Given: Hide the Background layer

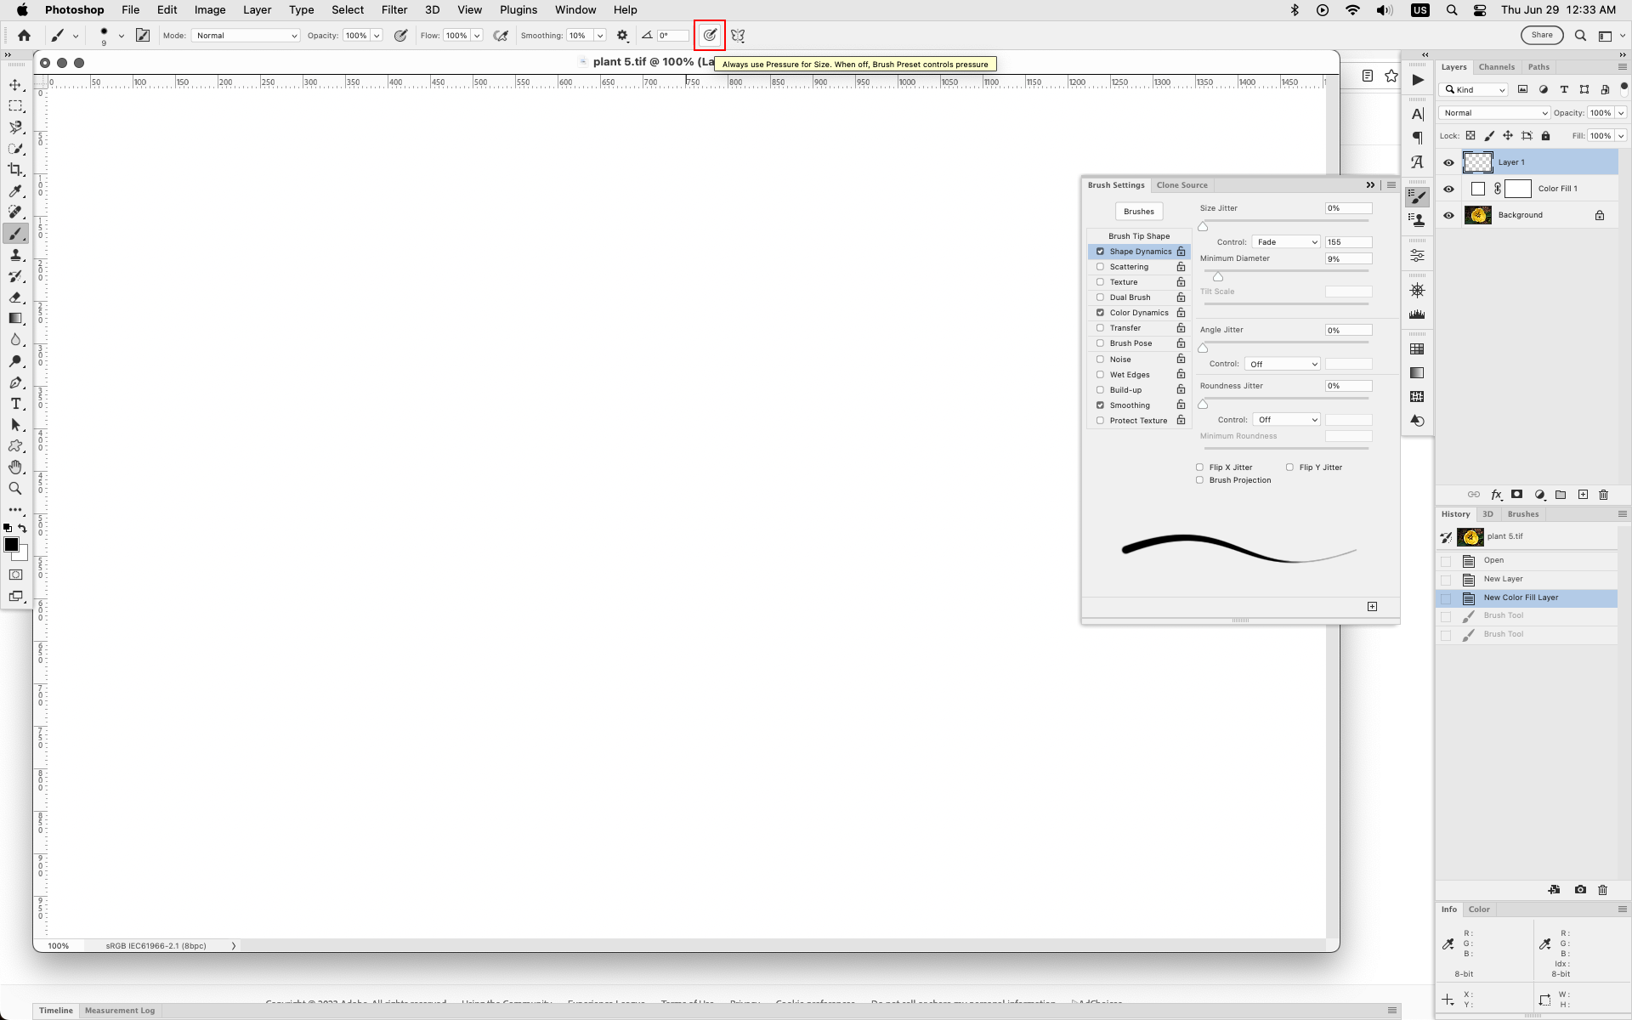Looking at the screenshot, I should click(1448, 214).
